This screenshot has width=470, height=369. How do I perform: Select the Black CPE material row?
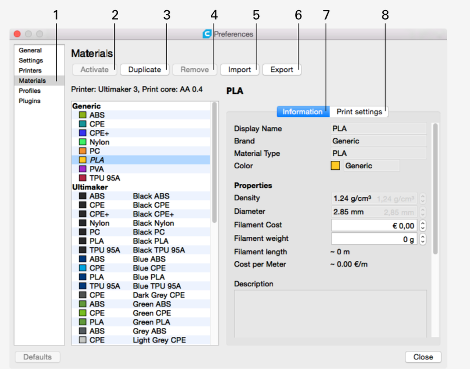(141, 205)
